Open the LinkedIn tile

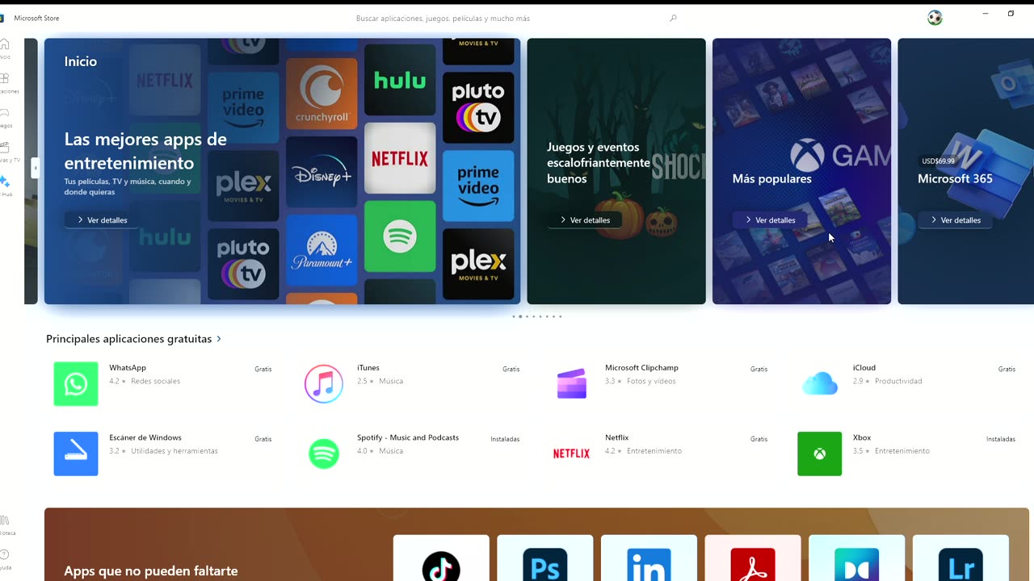point(649,558)
